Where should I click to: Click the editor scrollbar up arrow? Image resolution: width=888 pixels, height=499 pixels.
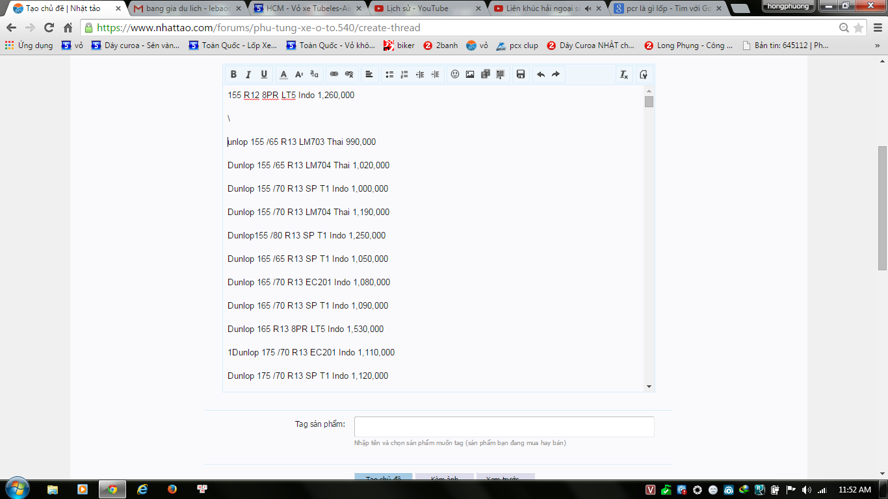coord(649,90)
